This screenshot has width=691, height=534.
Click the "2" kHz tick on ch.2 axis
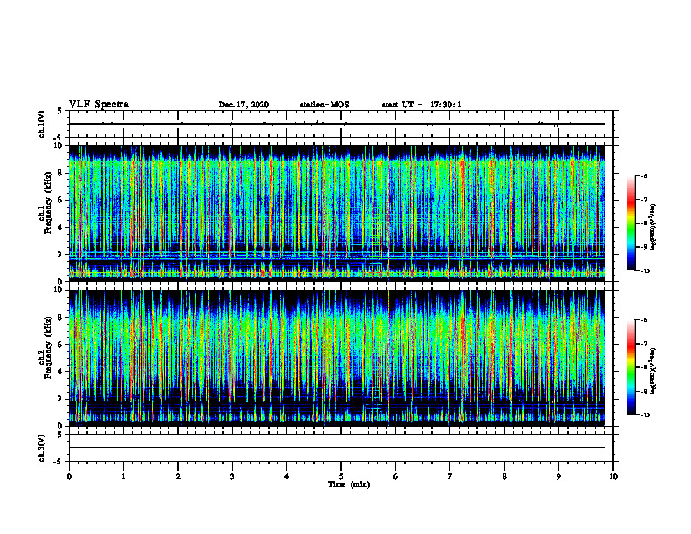point(61,399)
